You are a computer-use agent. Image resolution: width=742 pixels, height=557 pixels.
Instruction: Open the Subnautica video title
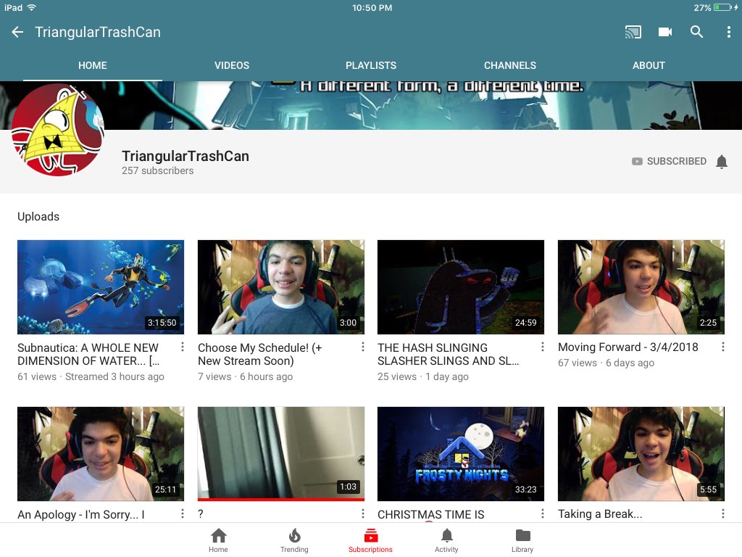pyautogui.click(x=88, y=354)
